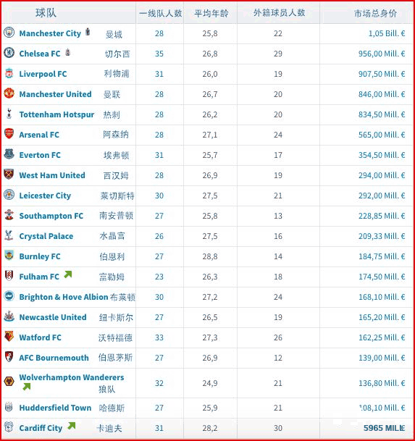The width and height of the screenshot is (415, 441).
Task: Click the Tottenham Hotspur cockerel crest
Action: click(9, 114)
